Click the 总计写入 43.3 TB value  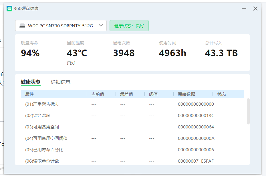(221, 53)
